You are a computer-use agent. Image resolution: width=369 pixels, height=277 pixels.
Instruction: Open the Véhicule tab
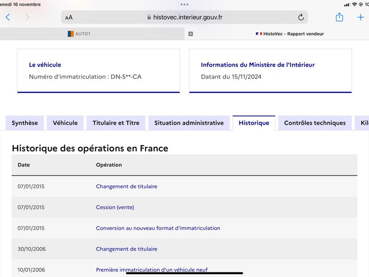65,123
